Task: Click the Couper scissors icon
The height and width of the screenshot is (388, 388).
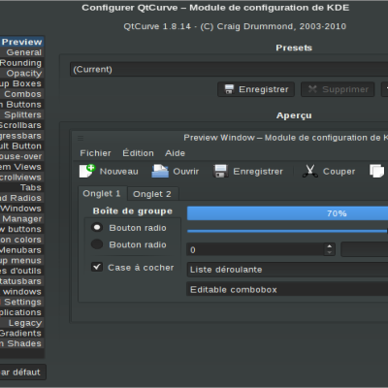Action: point(309,171)
